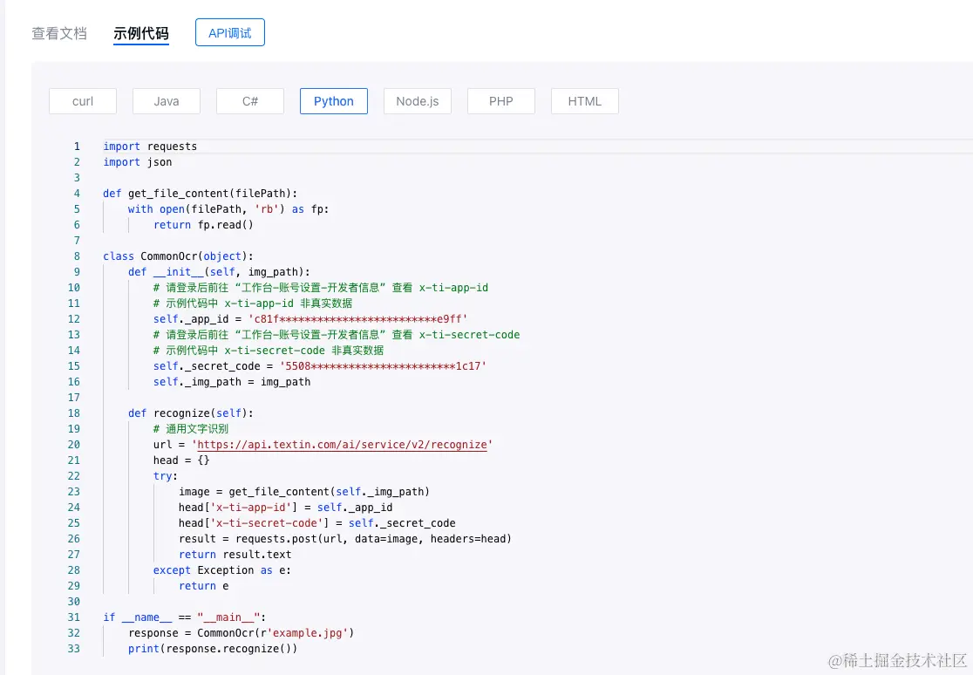Image resolution: width=973 pixels, height=675 pixels.
Task: Open the 查看文档 tab
Action: click(x=59, y=33)
